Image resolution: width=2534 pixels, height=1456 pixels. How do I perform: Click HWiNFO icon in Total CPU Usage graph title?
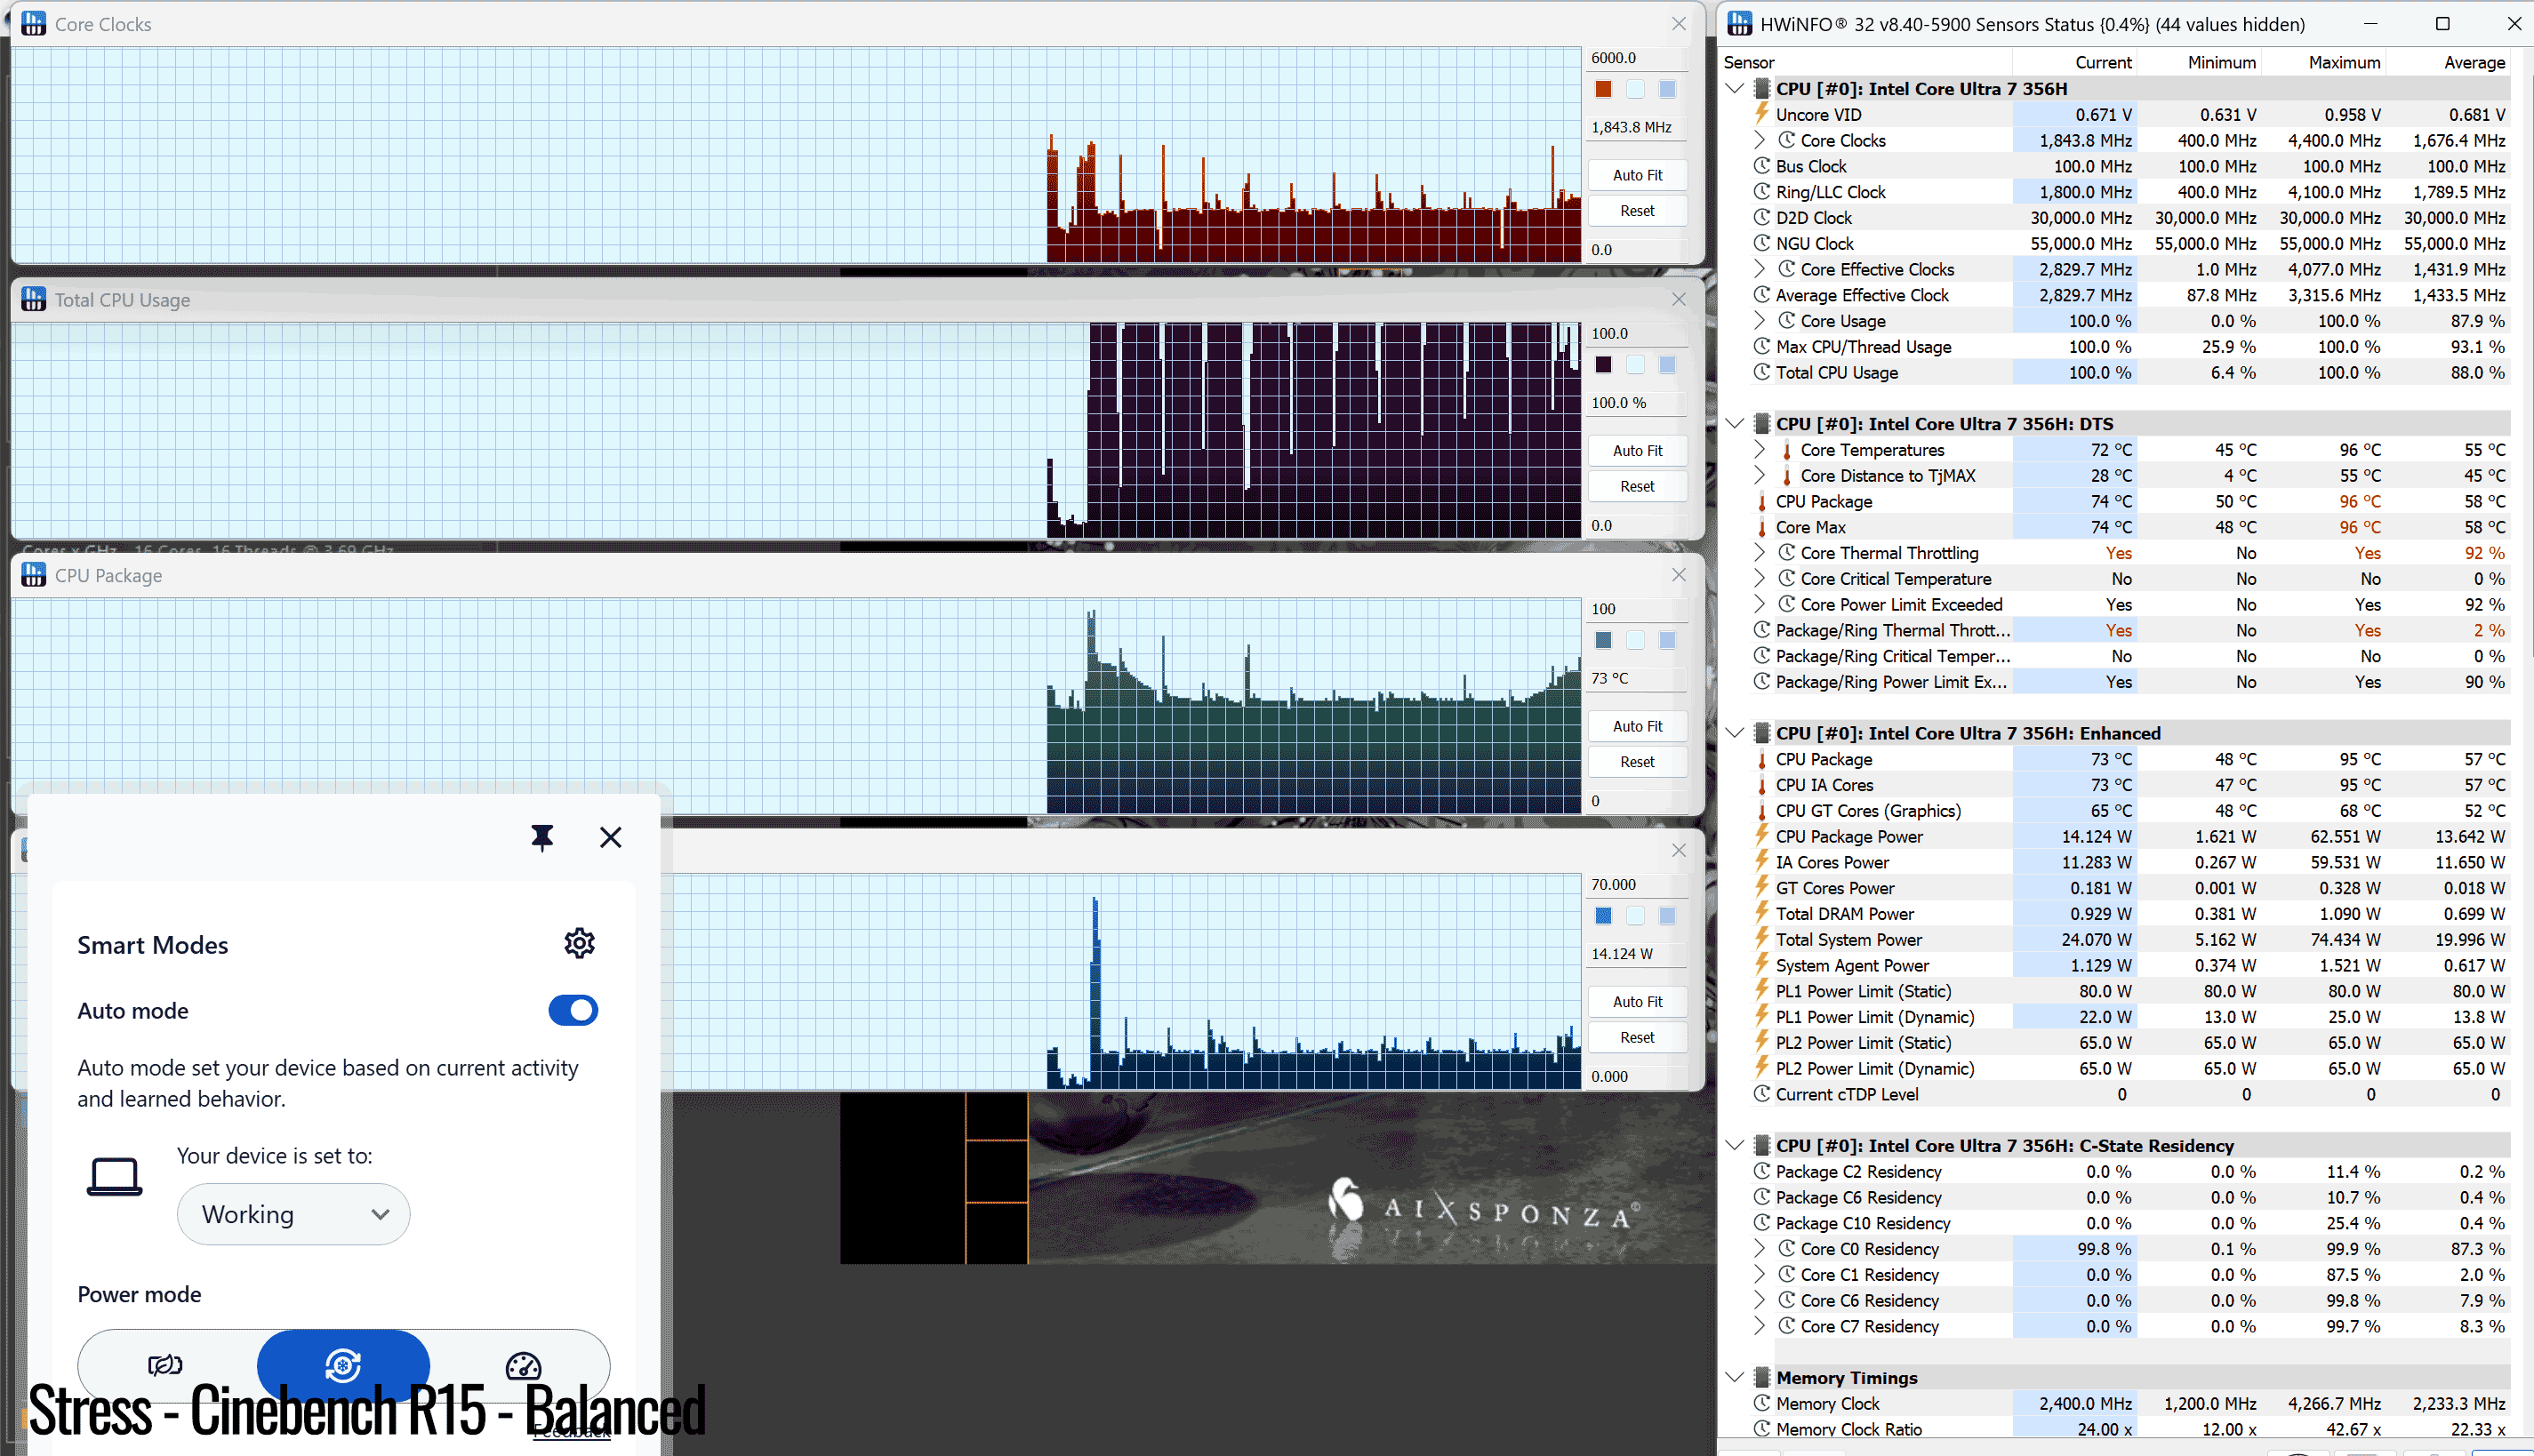click(x=33, y=299)
